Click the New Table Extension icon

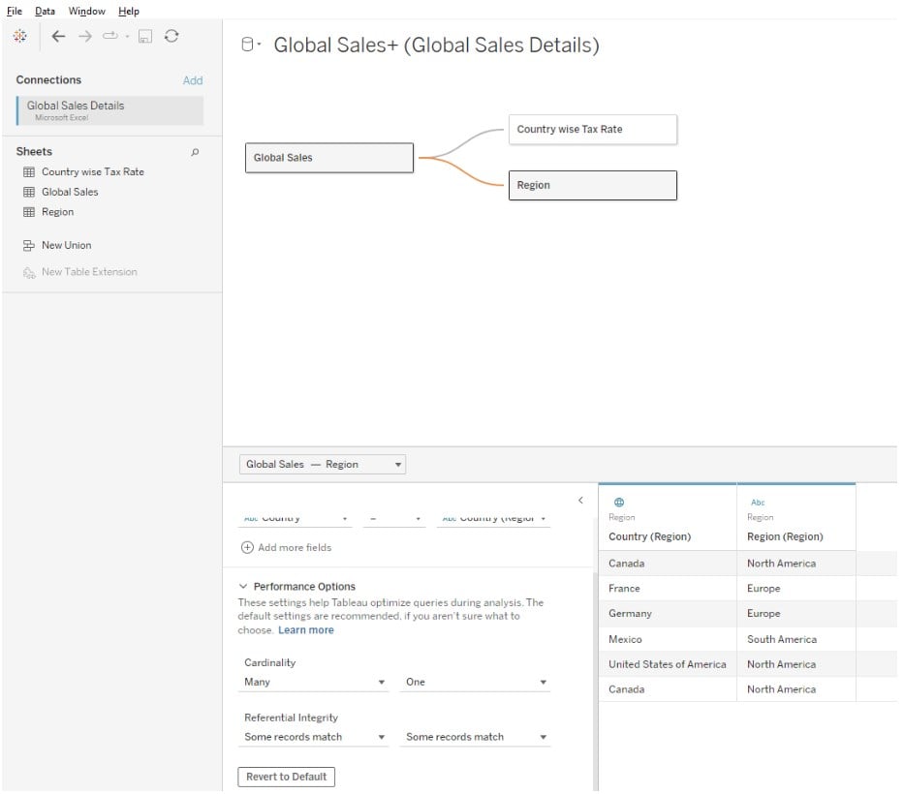pyautogui.click(x=29, y=273)
